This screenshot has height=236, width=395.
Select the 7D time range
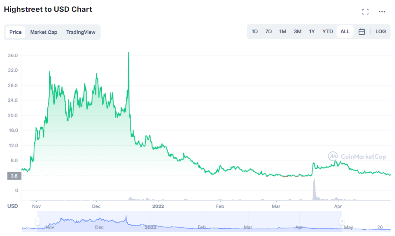(268, 31)
